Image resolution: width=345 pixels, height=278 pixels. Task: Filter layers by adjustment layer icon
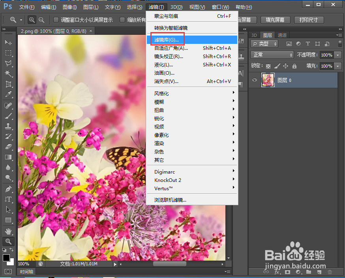click(298, 43)
